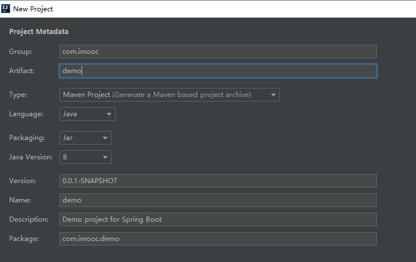This screenshot has width=416, height=262.
Task: Click into the Artifact text field
Action: pos(218,71)
